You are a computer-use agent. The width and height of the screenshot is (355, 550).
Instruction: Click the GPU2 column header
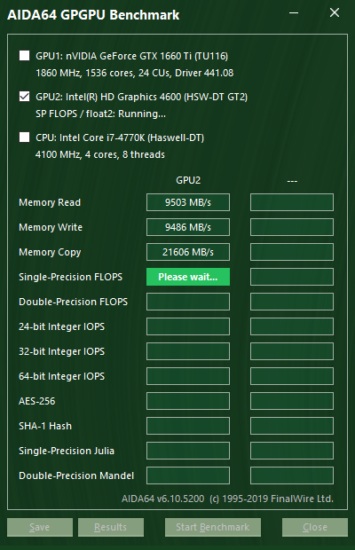[188, 180]
